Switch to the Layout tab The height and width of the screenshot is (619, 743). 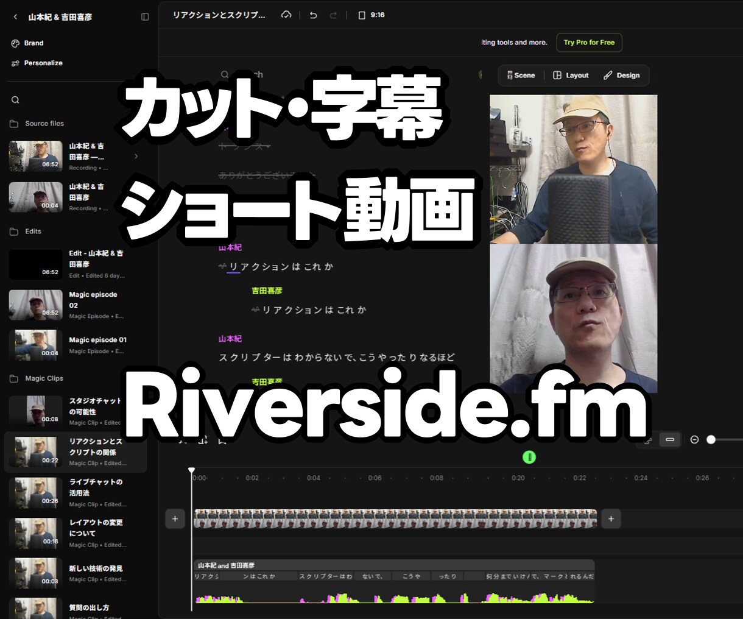click(x=571, y=76)
